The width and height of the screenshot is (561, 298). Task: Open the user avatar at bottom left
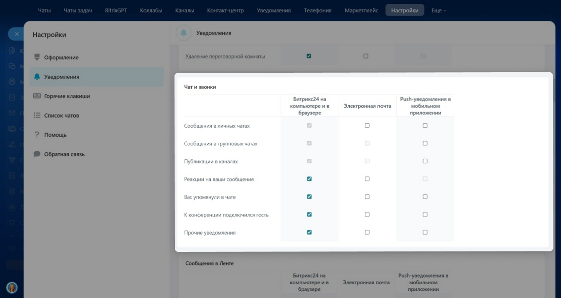12,287
